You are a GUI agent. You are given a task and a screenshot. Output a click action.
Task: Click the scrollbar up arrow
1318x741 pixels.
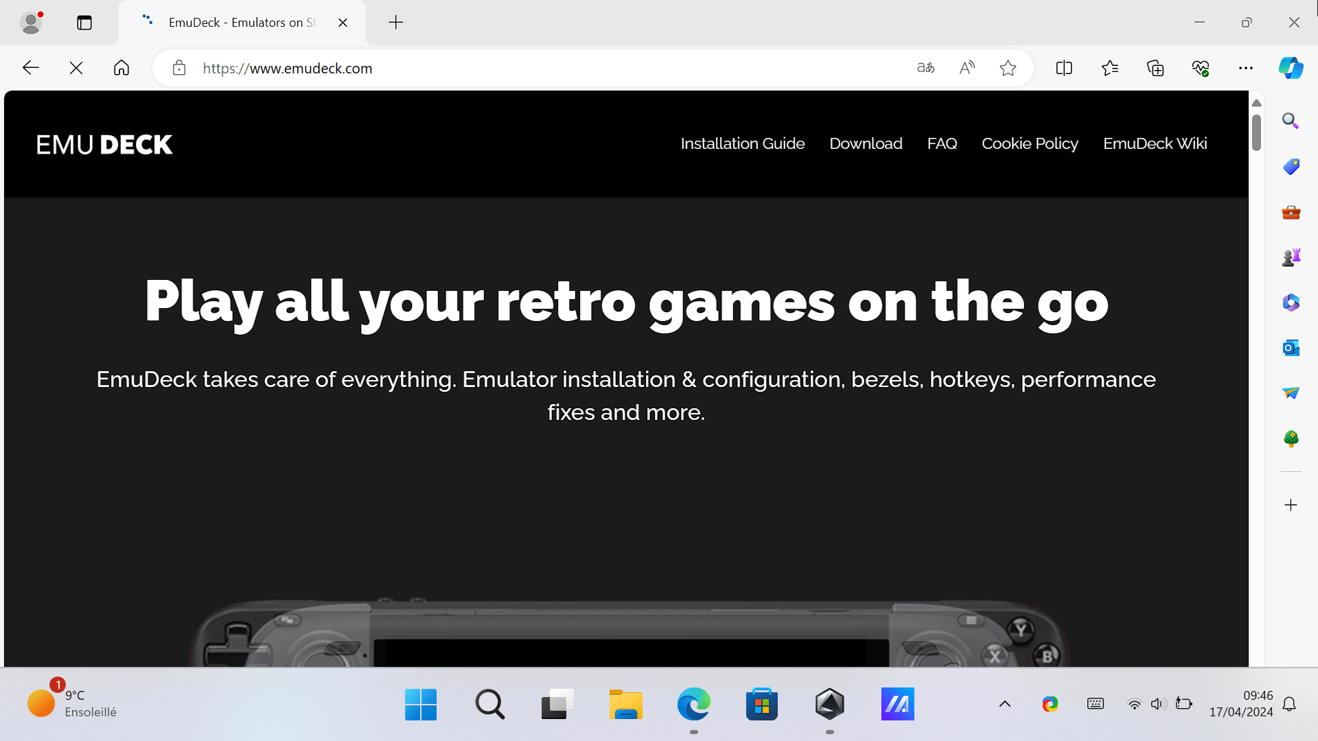click(x=1256, y=103)
